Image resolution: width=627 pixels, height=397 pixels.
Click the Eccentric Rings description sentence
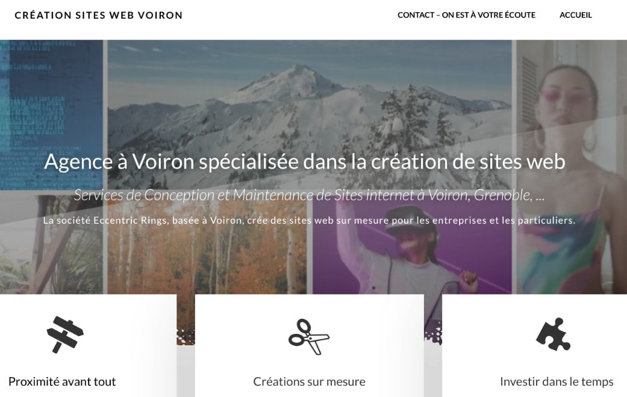(309, 221)
